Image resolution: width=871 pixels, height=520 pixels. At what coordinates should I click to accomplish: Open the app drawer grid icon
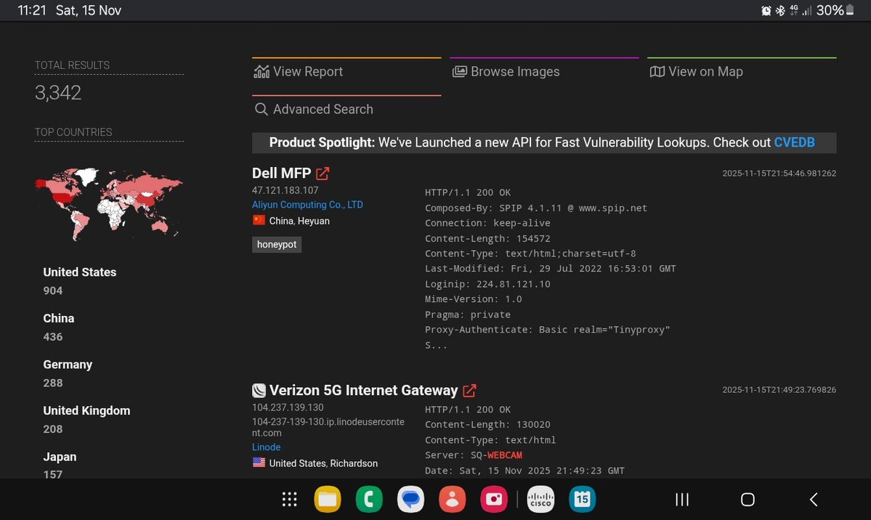pos(289,500)
